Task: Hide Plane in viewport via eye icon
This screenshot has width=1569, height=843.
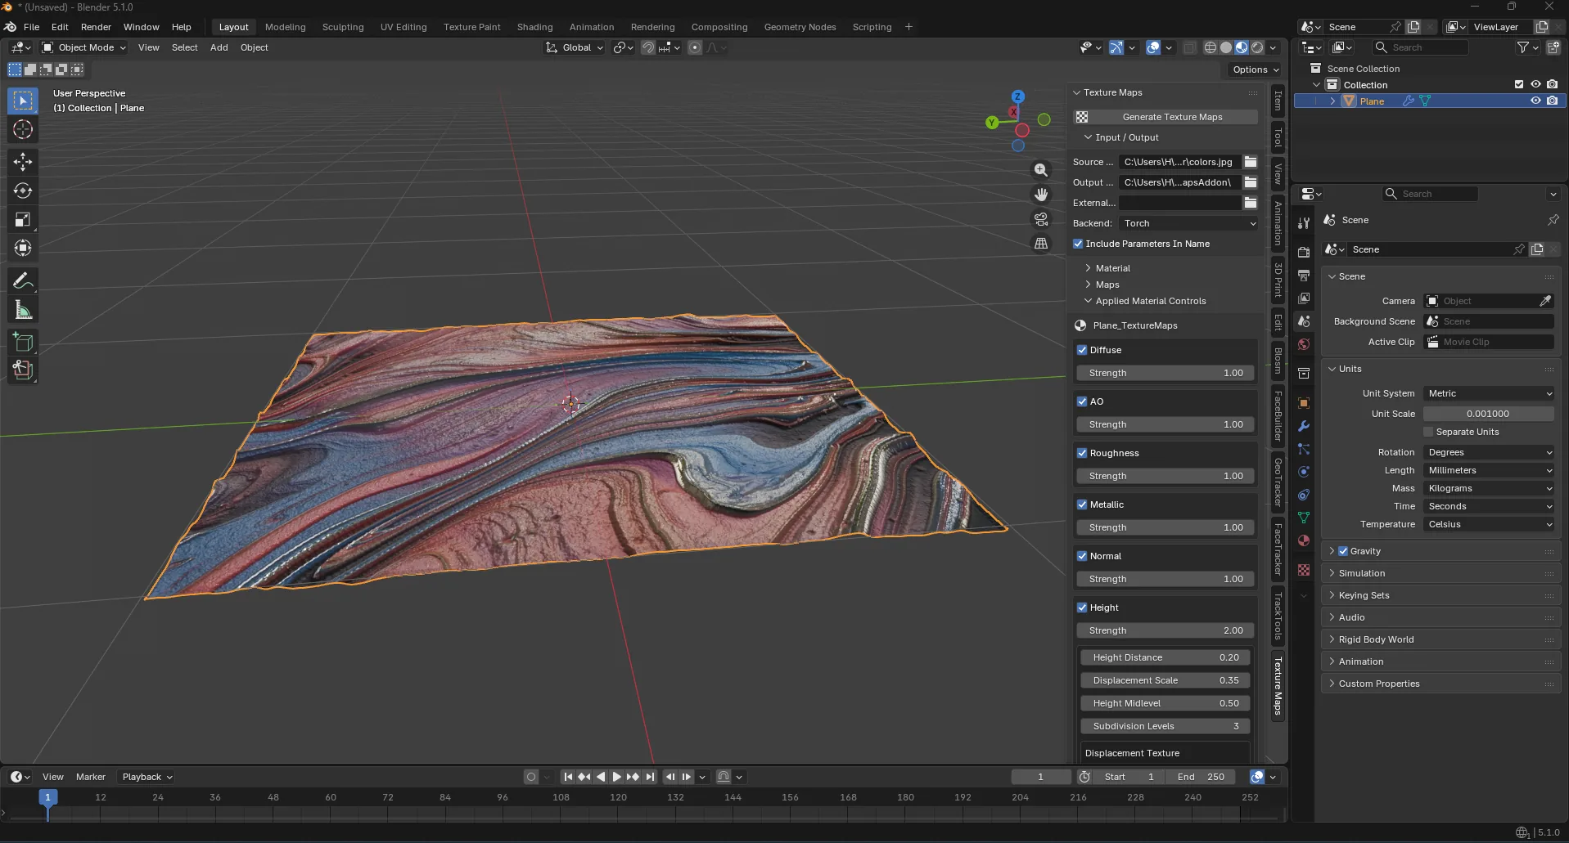Action: [1535, 101]
